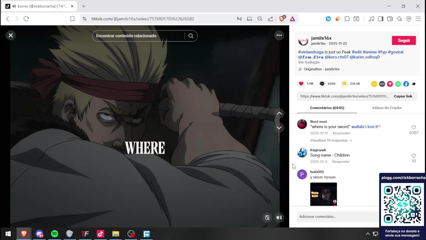Open the 'Originalton - jamilx16x' sound

321,69
